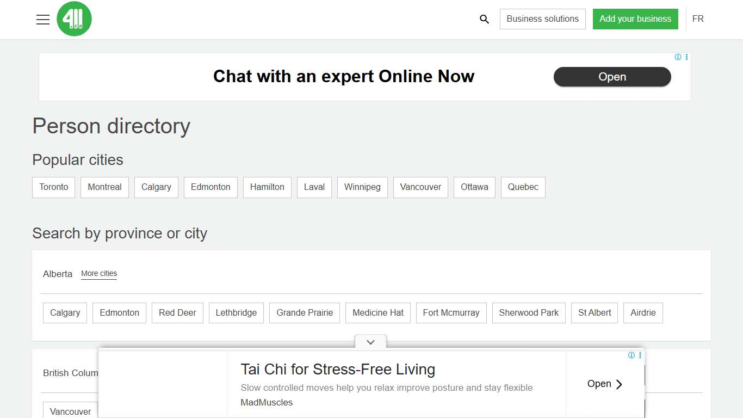Switch language to FR
743x418 pixels.
pos(698,19)
